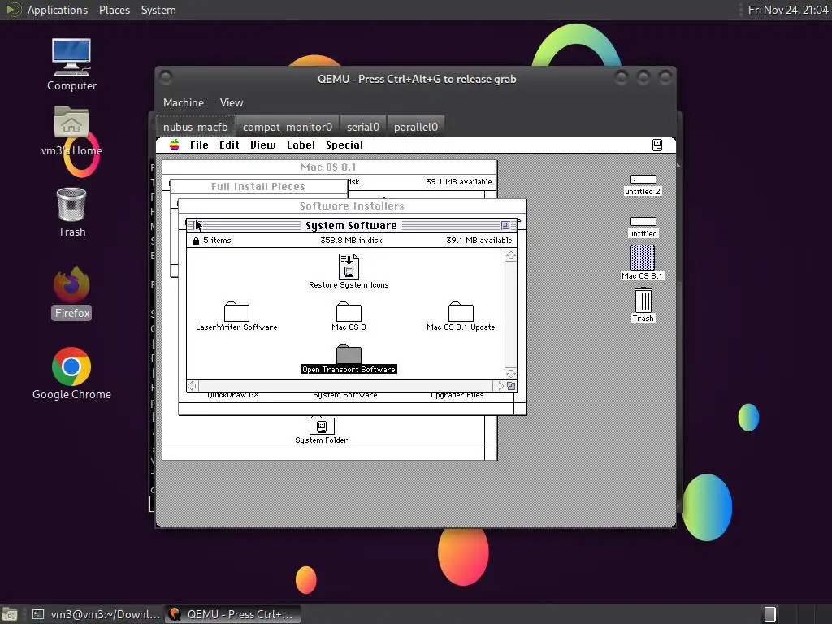Open the File menu
The width and height of the screenshot is (832, 624).
(199, 145)
